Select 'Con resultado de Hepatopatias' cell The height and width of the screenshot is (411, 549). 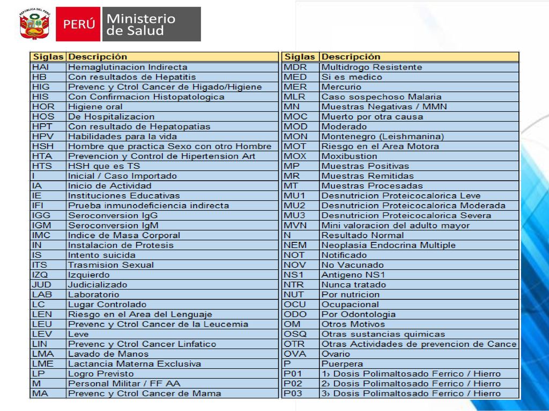[x=172, y=126]
